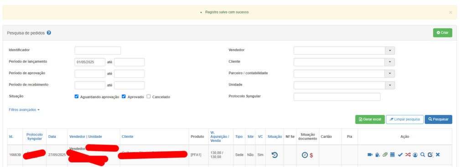467x167 pixels.
Task: Expand Filtros avançados
Action: click(x=24, y=110)
